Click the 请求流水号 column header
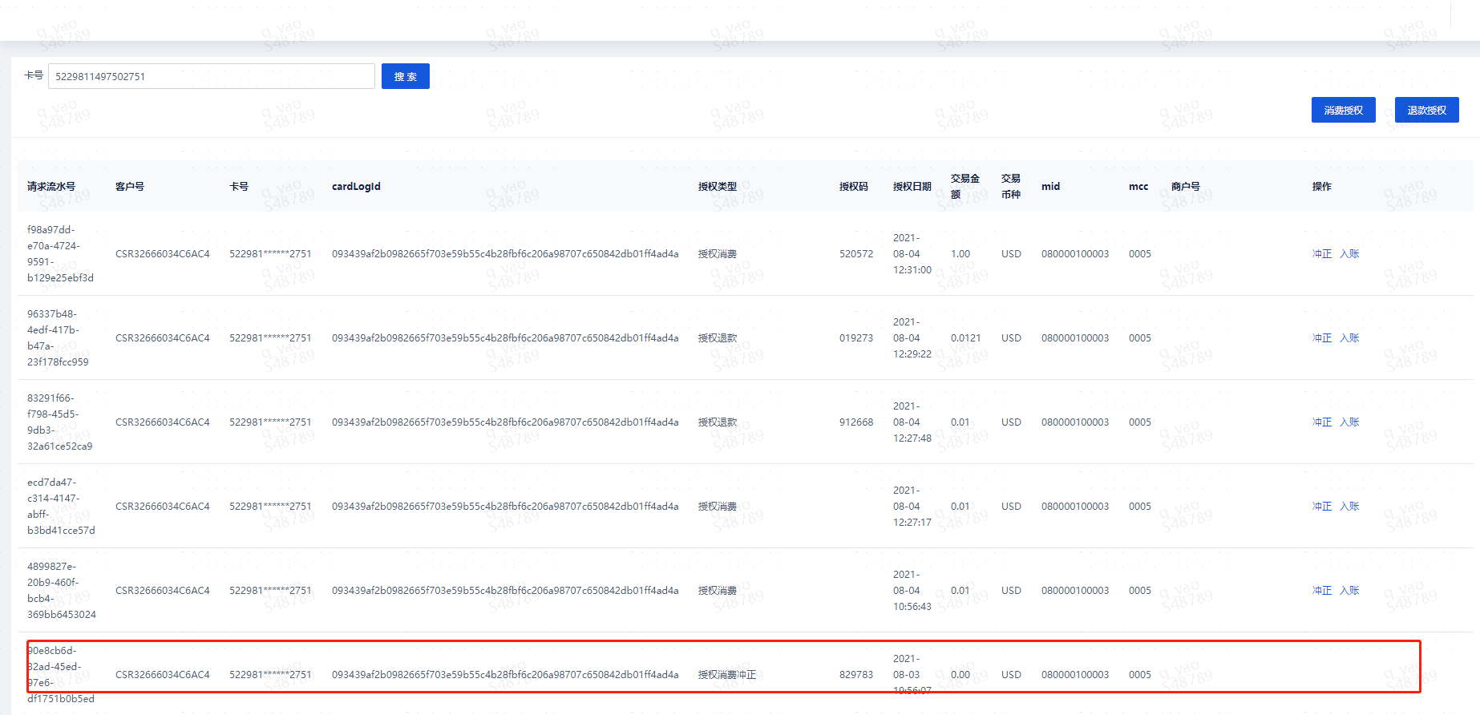Image resolution: width=1480 pixels, height=715 pixels. pyautogui.click(x=51, y=187)
